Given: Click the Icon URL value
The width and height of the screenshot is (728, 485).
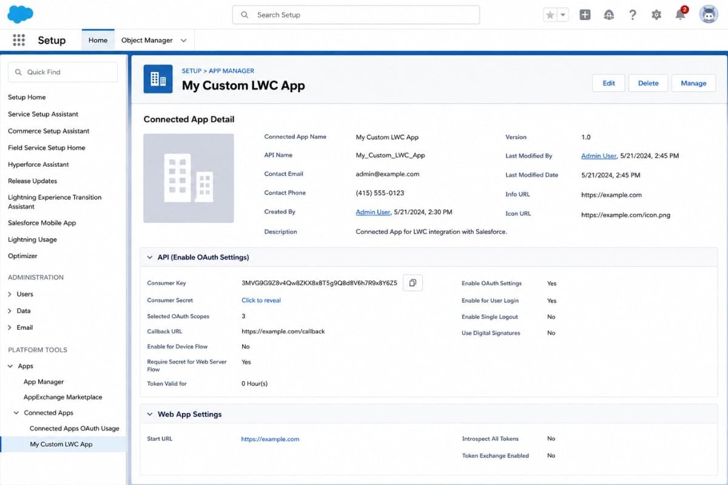Looking at the screenshot, I should (x=625, y=215).
